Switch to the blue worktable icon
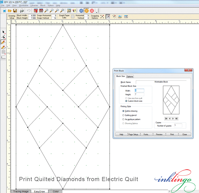The width and height of the screenshot is (199, 193). point(81,11)
